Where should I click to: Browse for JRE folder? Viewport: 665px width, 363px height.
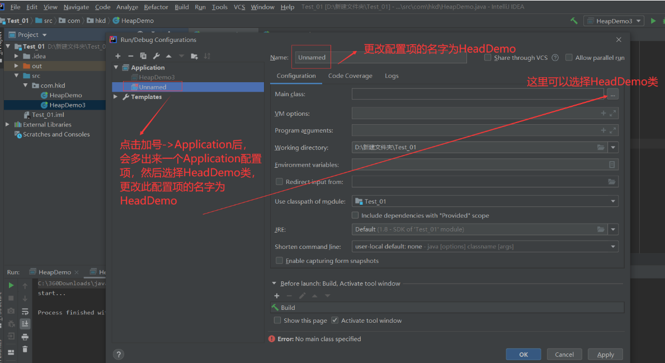pyautogui.click(x=601, y=229)
